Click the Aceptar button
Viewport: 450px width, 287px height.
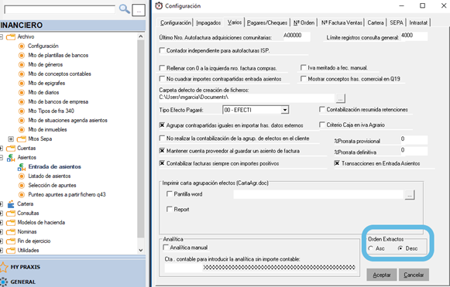(382, 275)
